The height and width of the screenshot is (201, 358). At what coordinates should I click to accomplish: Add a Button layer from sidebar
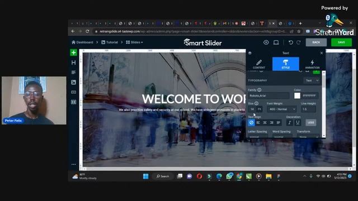[73, 92]
